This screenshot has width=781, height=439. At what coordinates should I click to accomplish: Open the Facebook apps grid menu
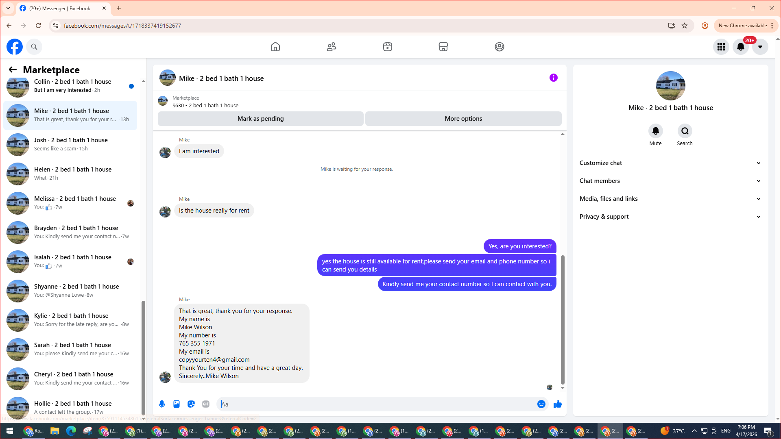(x=721, y=47)
